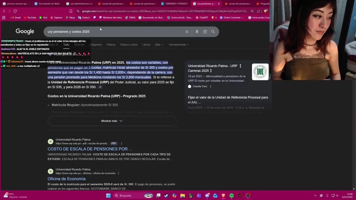The width and height of the screenshot is (356, 200).
Task: Switch to the Libros results tab
Action: click(146, 44)
